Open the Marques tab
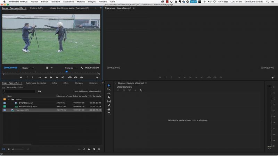Screen dimensions: 278x156 79,83
